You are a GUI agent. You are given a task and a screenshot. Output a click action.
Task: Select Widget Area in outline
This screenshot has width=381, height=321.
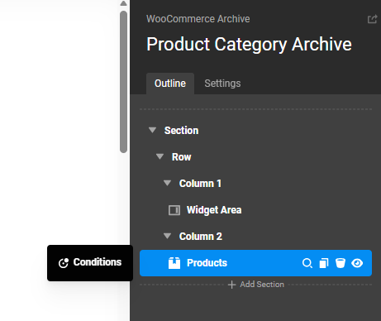(x=214, y=210)
